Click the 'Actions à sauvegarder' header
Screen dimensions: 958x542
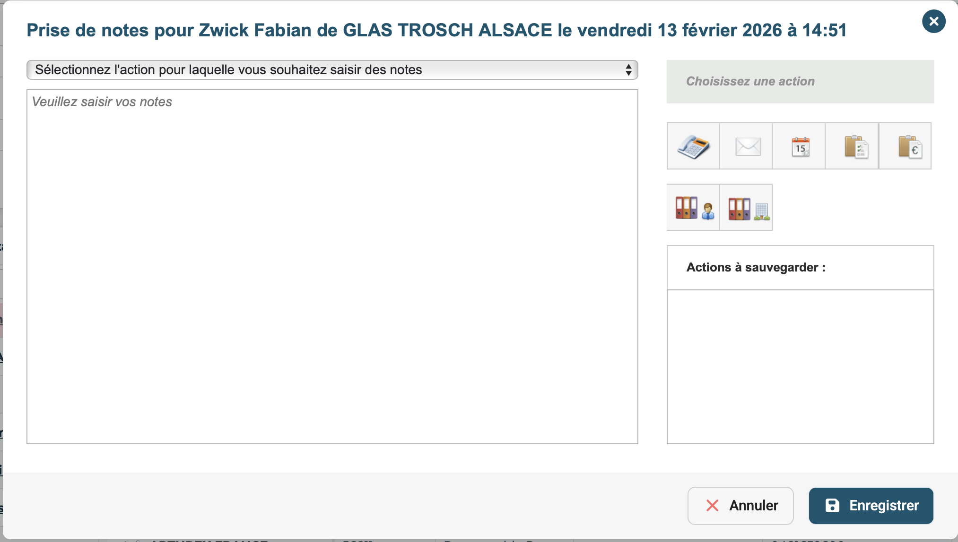pyautogui.click(x=756, y=268)
